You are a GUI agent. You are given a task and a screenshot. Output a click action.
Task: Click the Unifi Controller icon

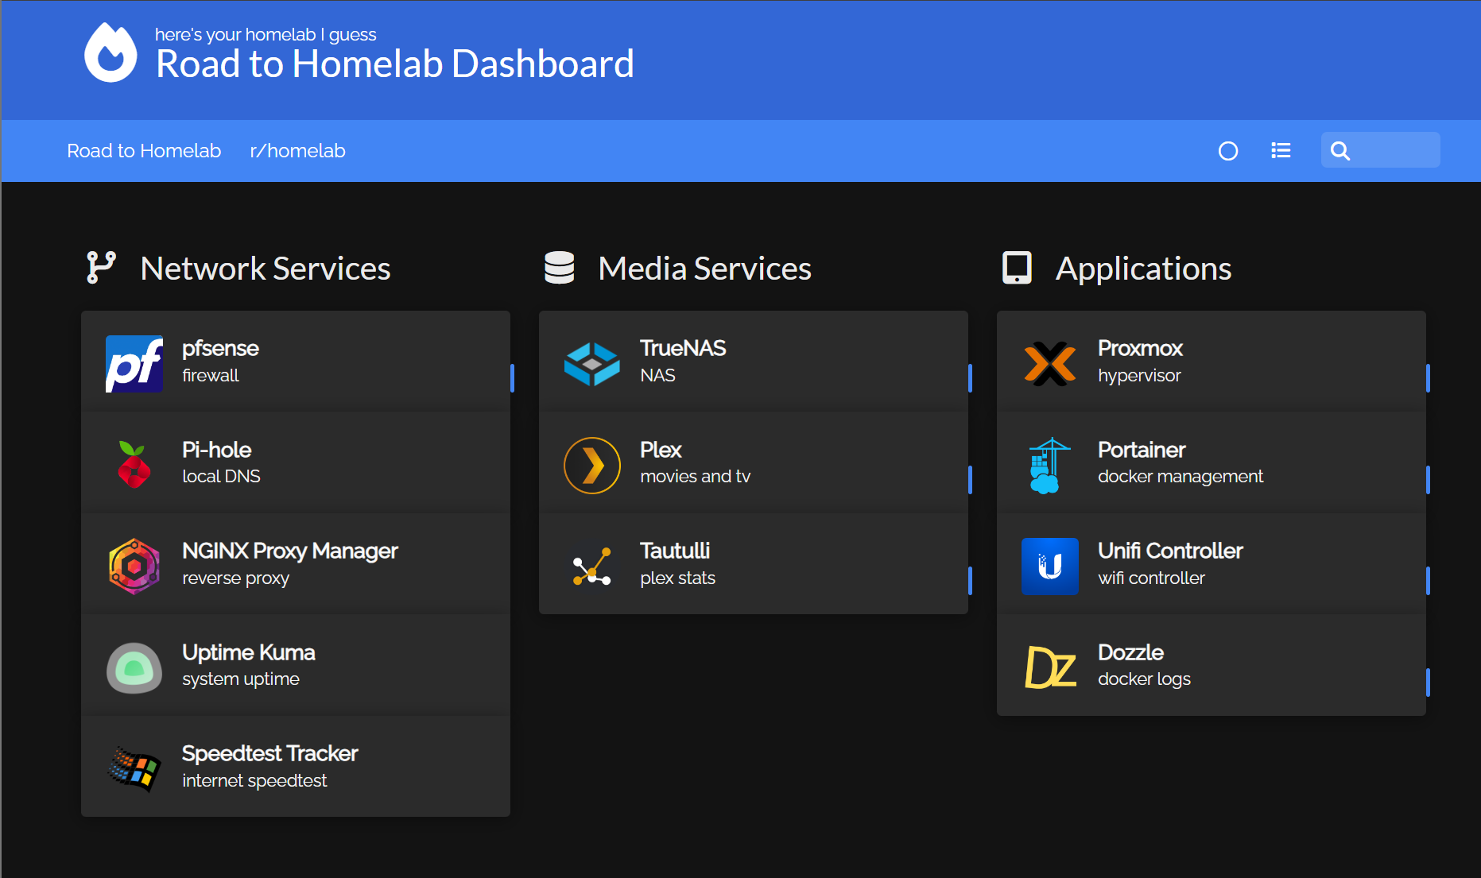coord(1049,566)
